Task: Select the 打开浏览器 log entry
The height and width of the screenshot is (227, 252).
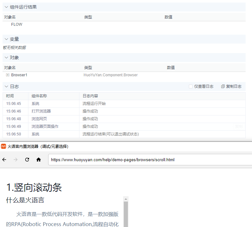Action: [124, 111]
